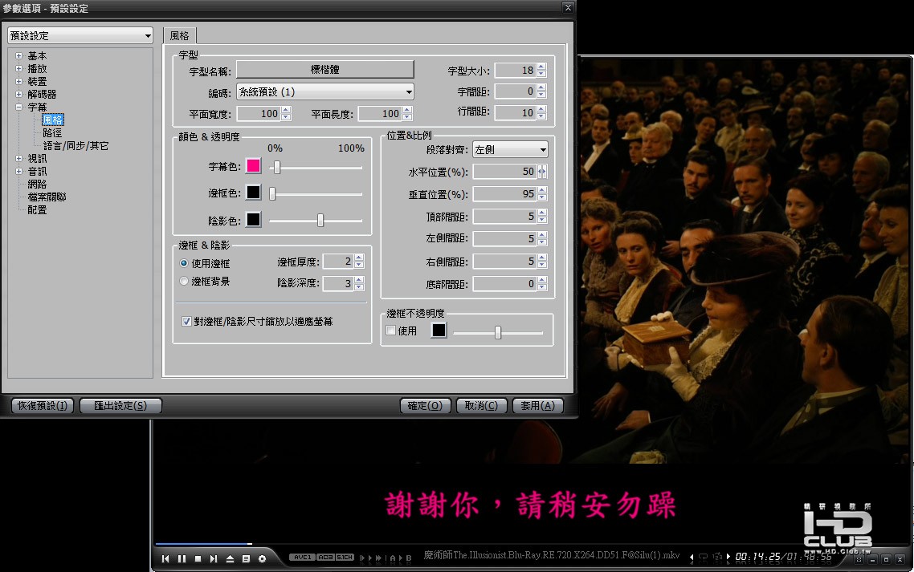Enable the 邊框不透明度 使用 checkbox
Image resolution: width=914 pixels, height=572 pixels.
[391, 331]
